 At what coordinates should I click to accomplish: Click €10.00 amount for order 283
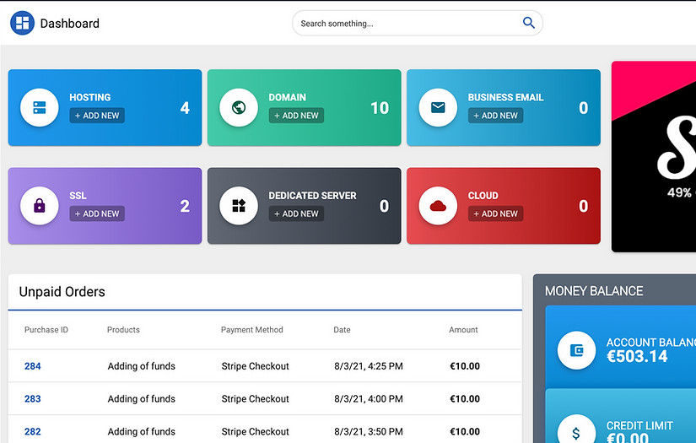465,398
